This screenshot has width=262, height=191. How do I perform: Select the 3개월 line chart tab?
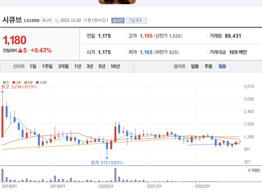click(x=63, y=66)
